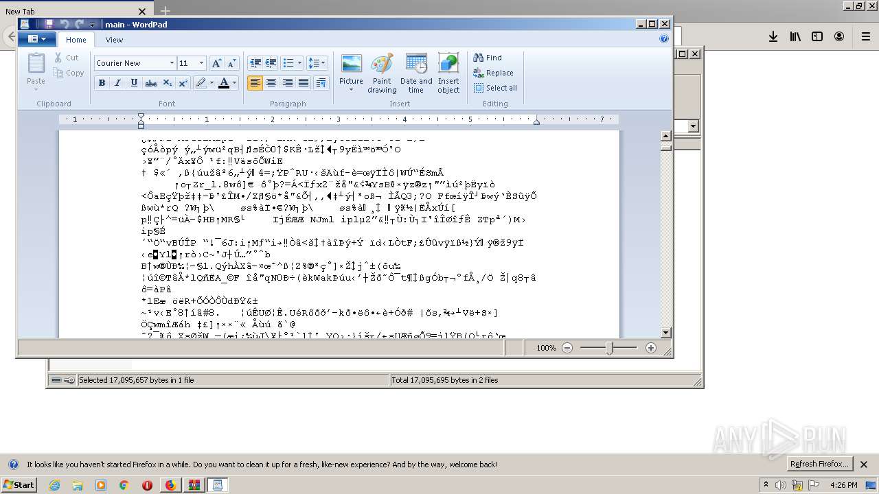Open Firefox downloads arrow icon
The image size is (879, 494).
click(x=773, y=36)
